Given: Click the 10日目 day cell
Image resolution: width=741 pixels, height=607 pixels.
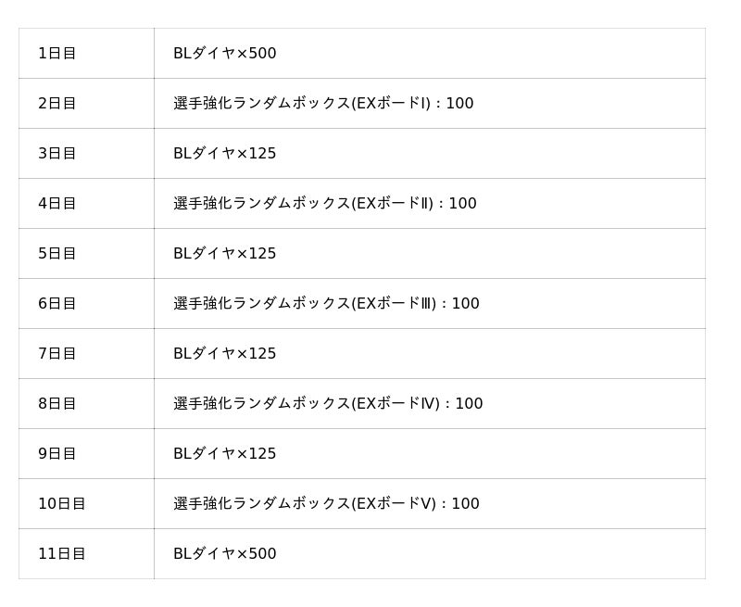Looking at the screenshot, I should [x=61, y=504].
